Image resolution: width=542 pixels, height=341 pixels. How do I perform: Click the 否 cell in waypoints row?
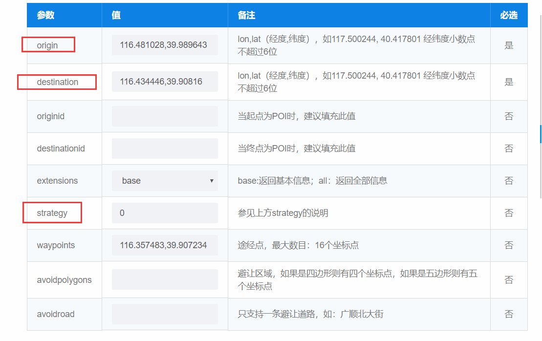[x=509, y=245]
